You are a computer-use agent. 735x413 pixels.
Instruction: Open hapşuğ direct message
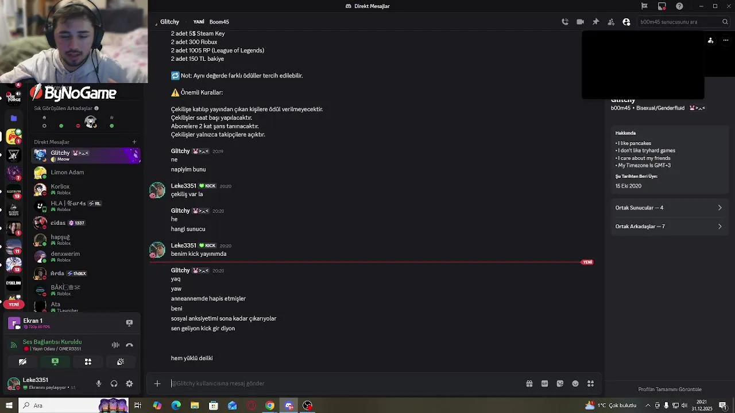(x=86, y=240)
